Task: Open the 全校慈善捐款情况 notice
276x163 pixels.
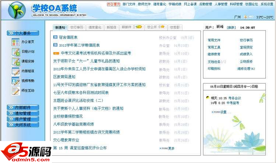Action: [x=68, y=116]
